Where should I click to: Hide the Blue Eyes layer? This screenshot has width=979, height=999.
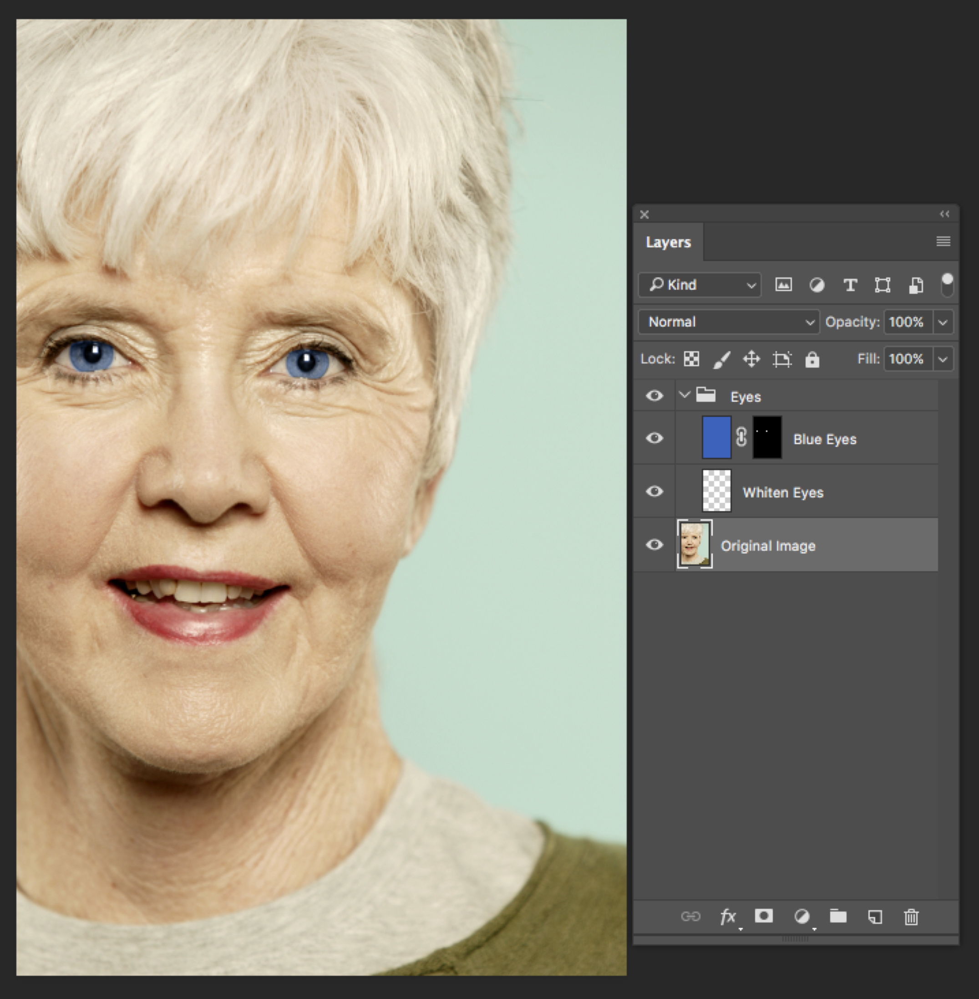[654, 437]
